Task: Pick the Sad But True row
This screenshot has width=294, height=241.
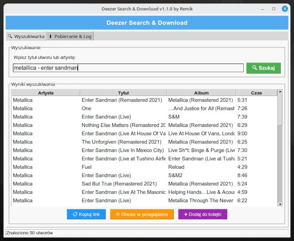Action: tap(119, 184)
